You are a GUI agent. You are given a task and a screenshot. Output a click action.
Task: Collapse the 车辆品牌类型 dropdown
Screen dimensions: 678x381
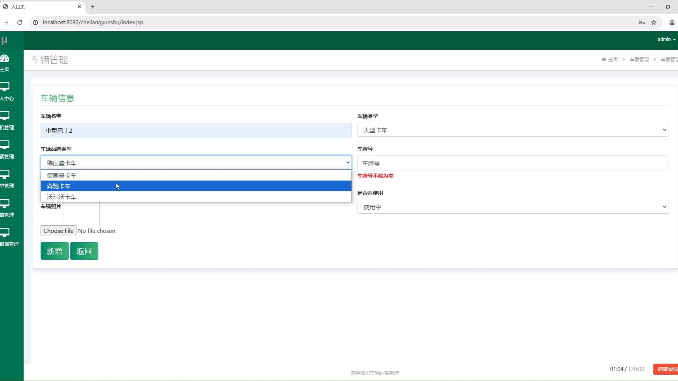(196, 162)
